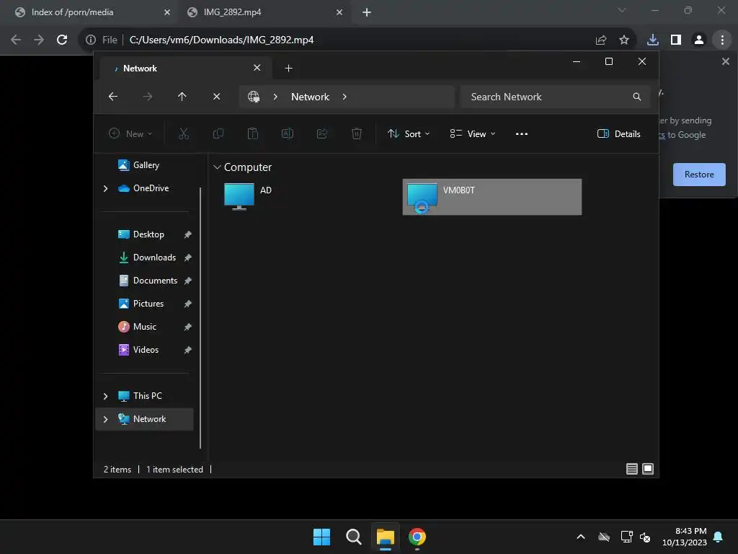The width and height of the screenshot is (738, 554).
Task: Select the IMG_2892.mp4 Chrome tab
Action: 265,12
